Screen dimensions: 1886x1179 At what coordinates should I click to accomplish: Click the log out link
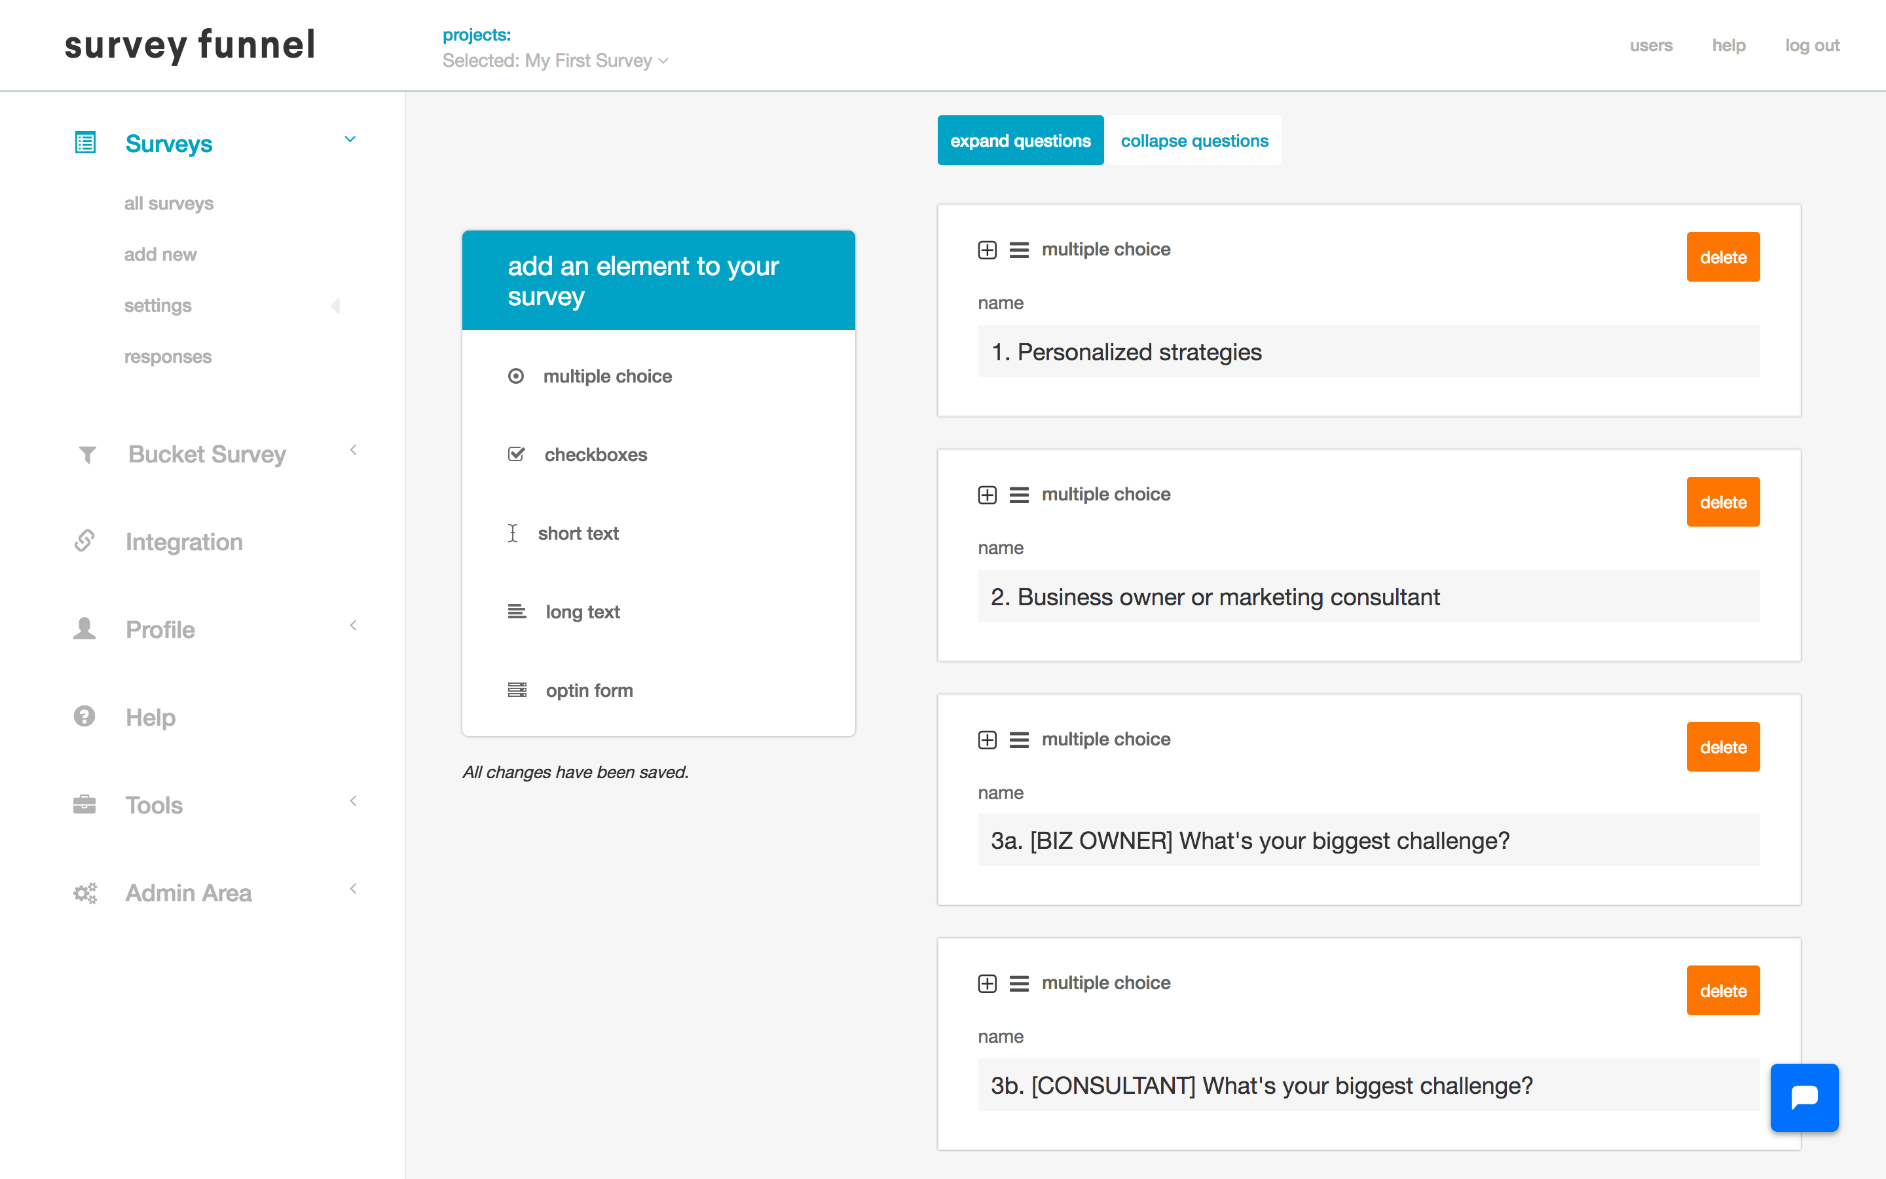[x=1811, y=45]
